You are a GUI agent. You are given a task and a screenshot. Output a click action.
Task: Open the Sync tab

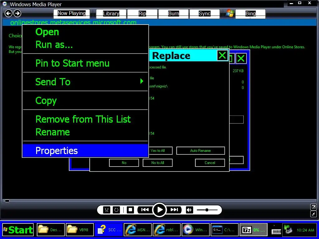pyautogui.click(x=204, y=14)
